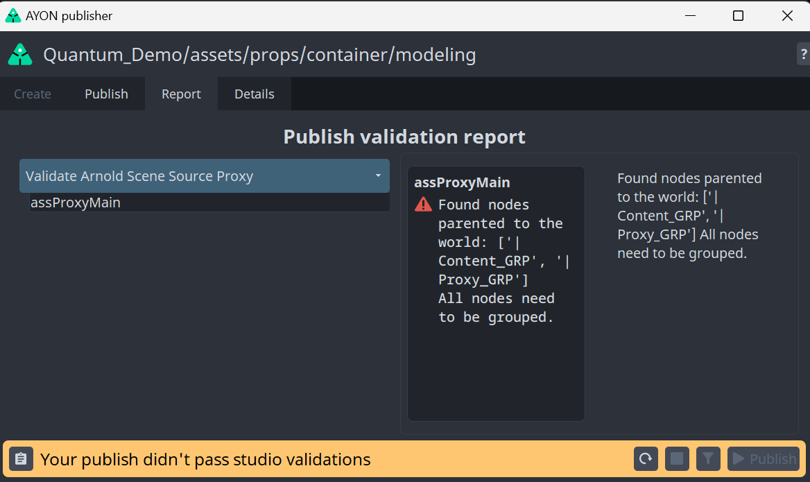Click the help question mark button
The height and width of the screenshot is (482, 810).
(803, 53)
